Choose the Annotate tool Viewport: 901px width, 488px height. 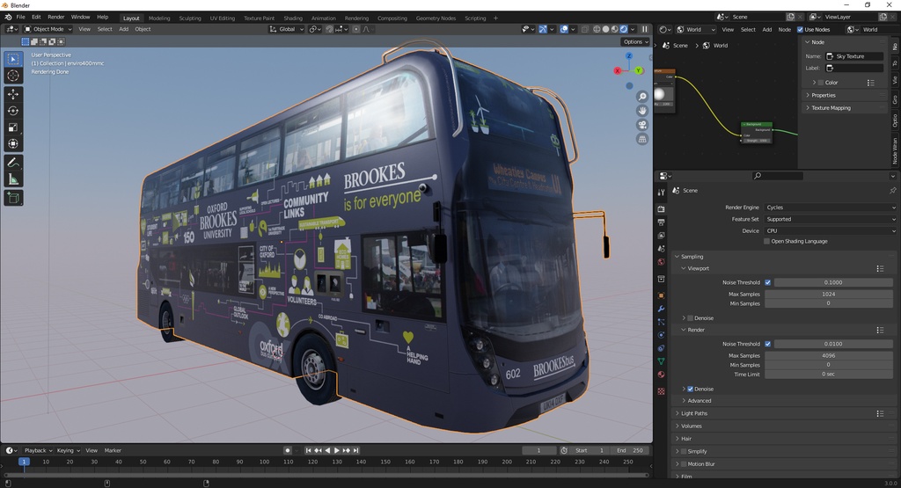click(x=13, y=163)
